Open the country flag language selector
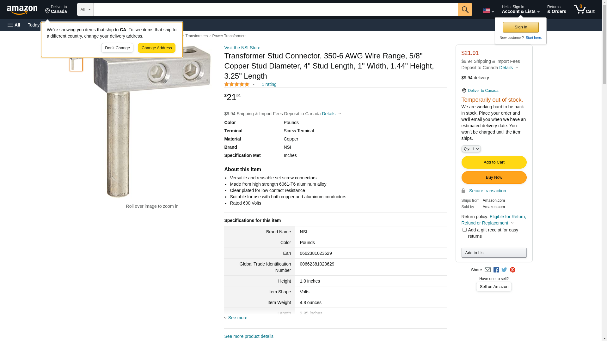The width and height of the screenshot is (607, 341). 488,11
